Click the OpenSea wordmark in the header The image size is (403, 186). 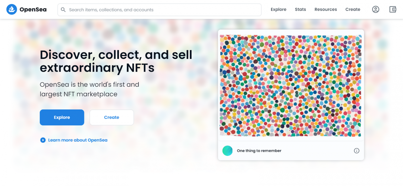33,9
